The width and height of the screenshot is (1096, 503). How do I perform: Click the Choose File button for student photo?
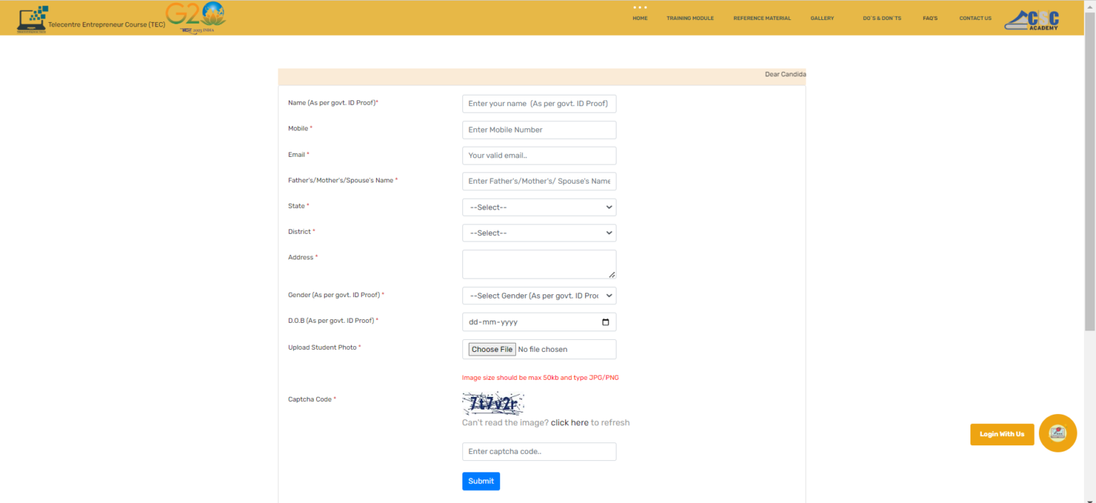[x=492, y=349]
